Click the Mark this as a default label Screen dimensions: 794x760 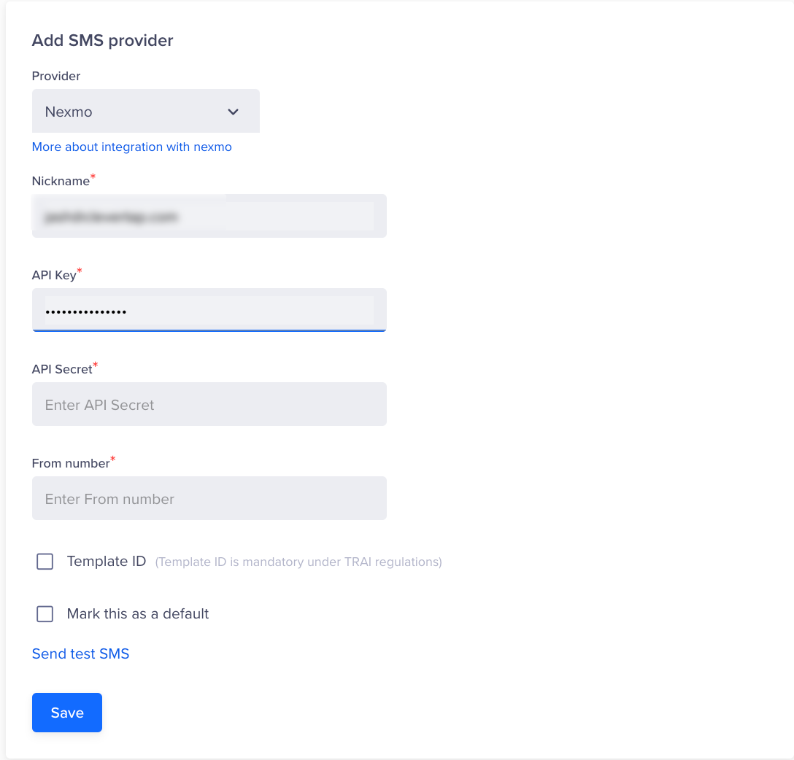pos(138,614)
